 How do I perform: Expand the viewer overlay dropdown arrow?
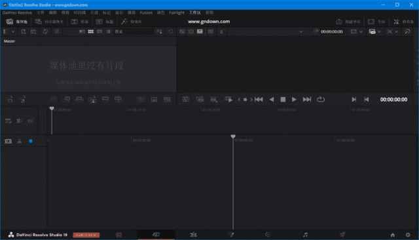(397, 31)
